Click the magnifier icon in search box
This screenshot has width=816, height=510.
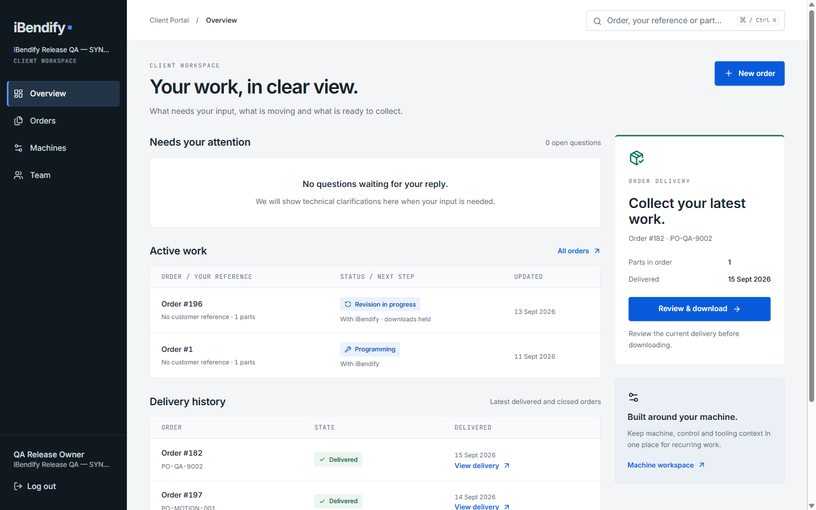point(597,21)
